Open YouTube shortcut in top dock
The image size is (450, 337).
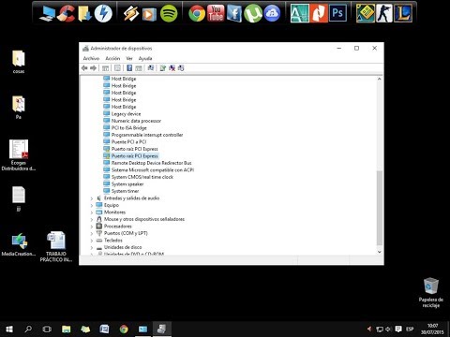pyautogui.click(x=216, y=13)
